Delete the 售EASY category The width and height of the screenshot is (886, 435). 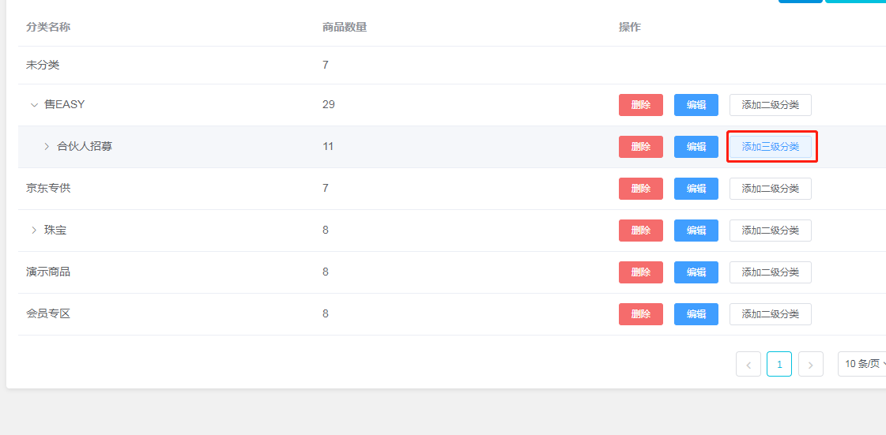click(x=641, y=105)
